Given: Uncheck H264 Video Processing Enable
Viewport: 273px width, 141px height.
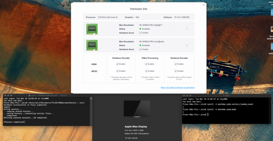Looking at the screenshot, I should (146, 64).
